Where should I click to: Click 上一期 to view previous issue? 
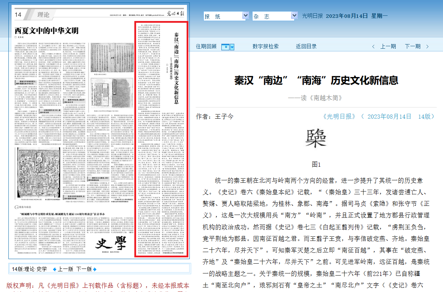click(388, 47)
